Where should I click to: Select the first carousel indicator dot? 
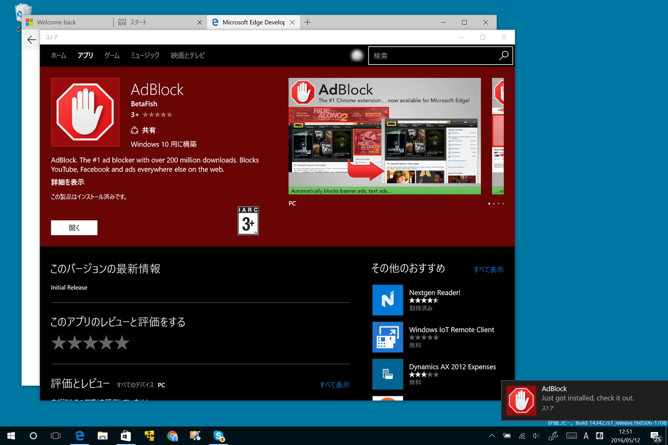[489, 203]
